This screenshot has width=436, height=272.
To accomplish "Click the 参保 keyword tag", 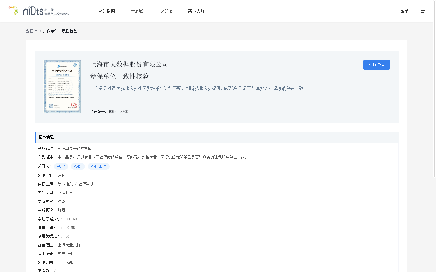I will (x=78, y=166).
